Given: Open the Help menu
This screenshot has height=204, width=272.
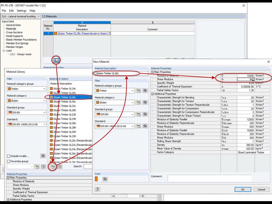Looking at the screenshot, I should pyautogui.click(x=32, y=11).
